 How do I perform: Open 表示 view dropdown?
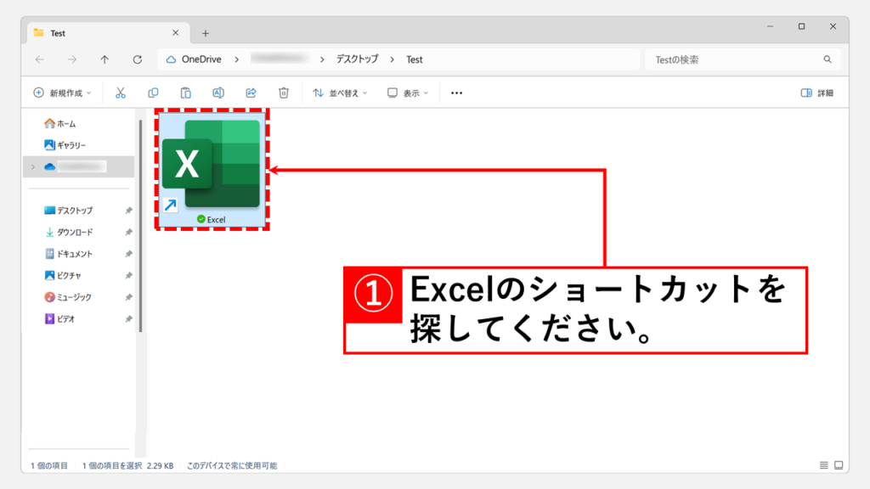point(408,93)
